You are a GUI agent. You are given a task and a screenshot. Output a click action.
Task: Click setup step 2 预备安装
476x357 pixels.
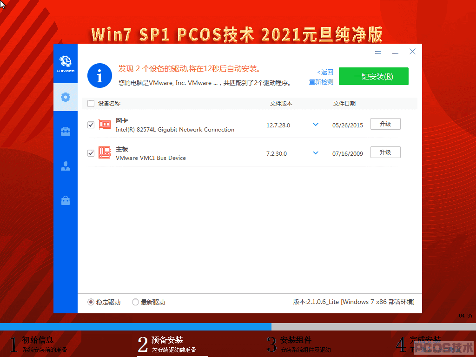coord(167,344)
